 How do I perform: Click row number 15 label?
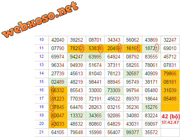tap(41, 81)
